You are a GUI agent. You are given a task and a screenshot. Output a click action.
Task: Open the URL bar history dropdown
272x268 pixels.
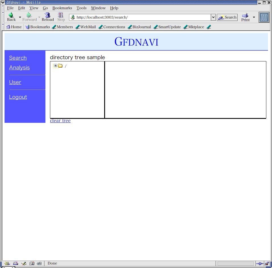213,17
